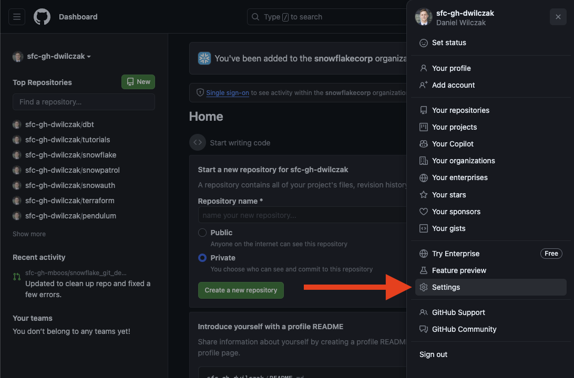This screenshot has height=378, width=574.
Task: Select the Public repository radio button
Action: tap(202, 233)
